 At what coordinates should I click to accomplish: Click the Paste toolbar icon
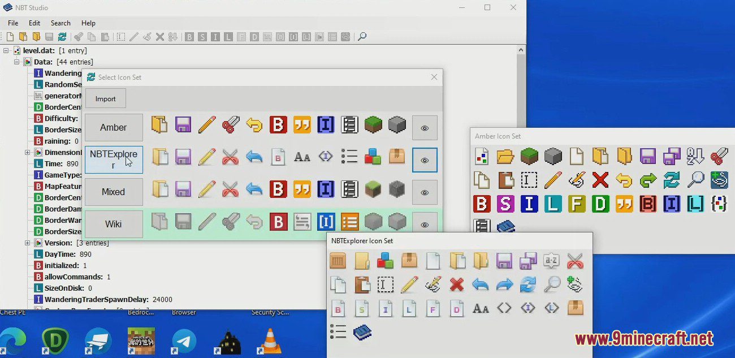pos(105,37)
